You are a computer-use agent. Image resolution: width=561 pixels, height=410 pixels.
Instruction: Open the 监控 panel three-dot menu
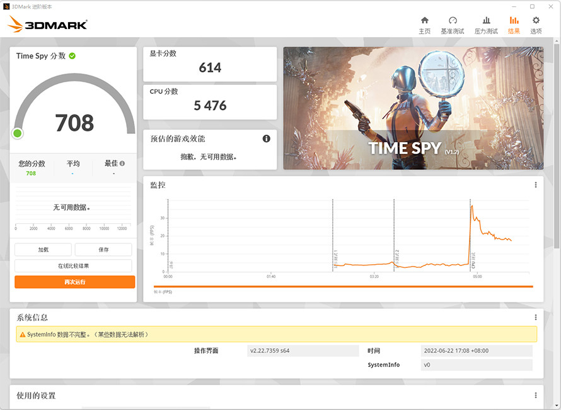536,185
